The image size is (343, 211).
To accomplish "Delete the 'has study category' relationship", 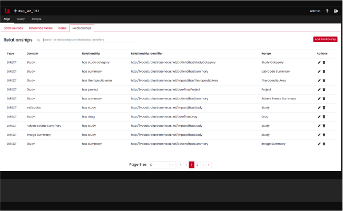I will (324, 63).
